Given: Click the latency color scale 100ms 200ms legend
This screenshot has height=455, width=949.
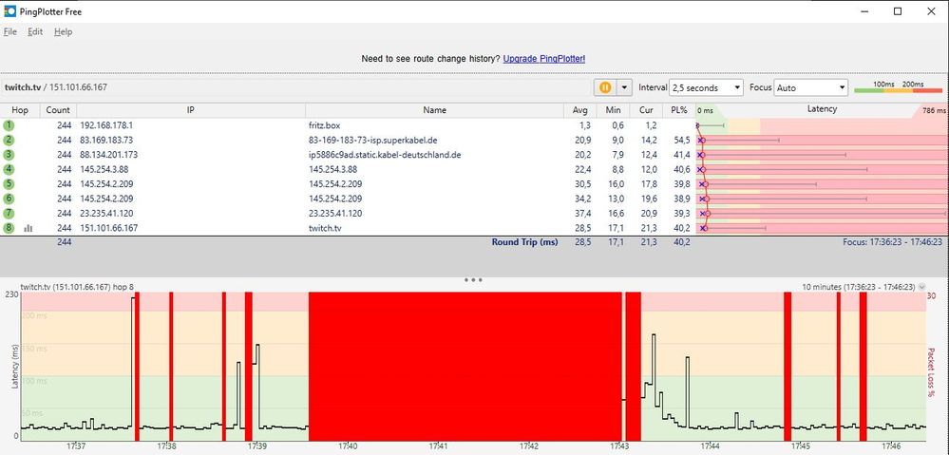Looking at the screenshot, I should coord(898,87).
